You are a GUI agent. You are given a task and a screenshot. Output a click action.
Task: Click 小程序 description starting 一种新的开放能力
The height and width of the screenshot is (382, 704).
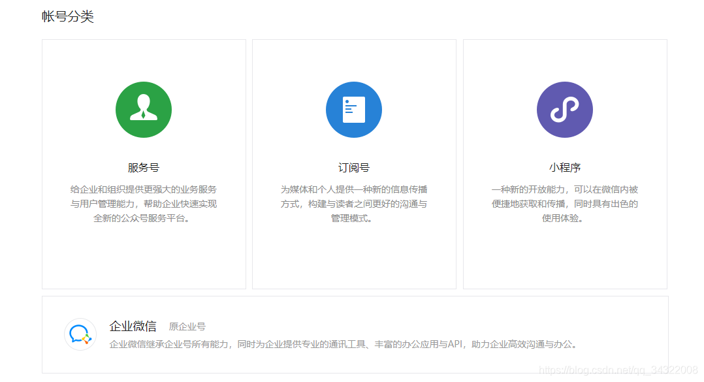565,204
